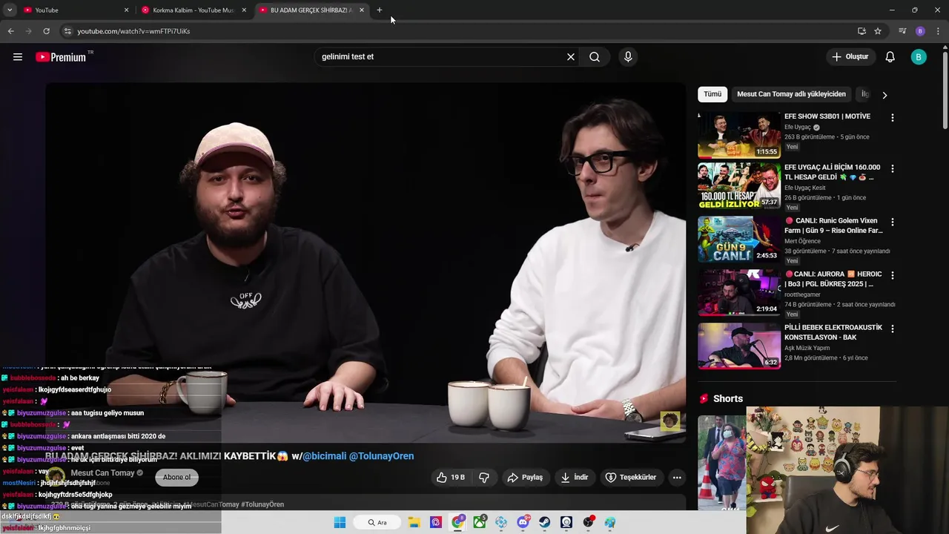Viewport: 949px width, 534px height.
Task: Click the Oluştur create button
Action: 850,57
